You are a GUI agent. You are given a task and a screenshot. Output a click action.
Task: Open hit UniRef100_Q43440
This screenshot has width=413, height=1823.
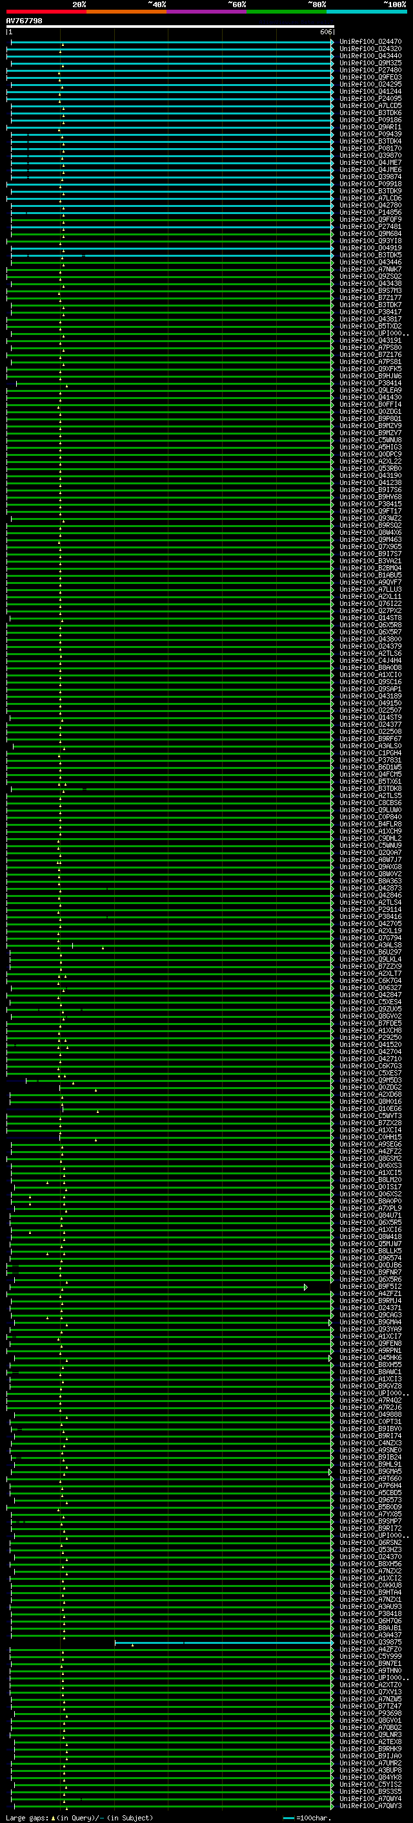[370, 56]
